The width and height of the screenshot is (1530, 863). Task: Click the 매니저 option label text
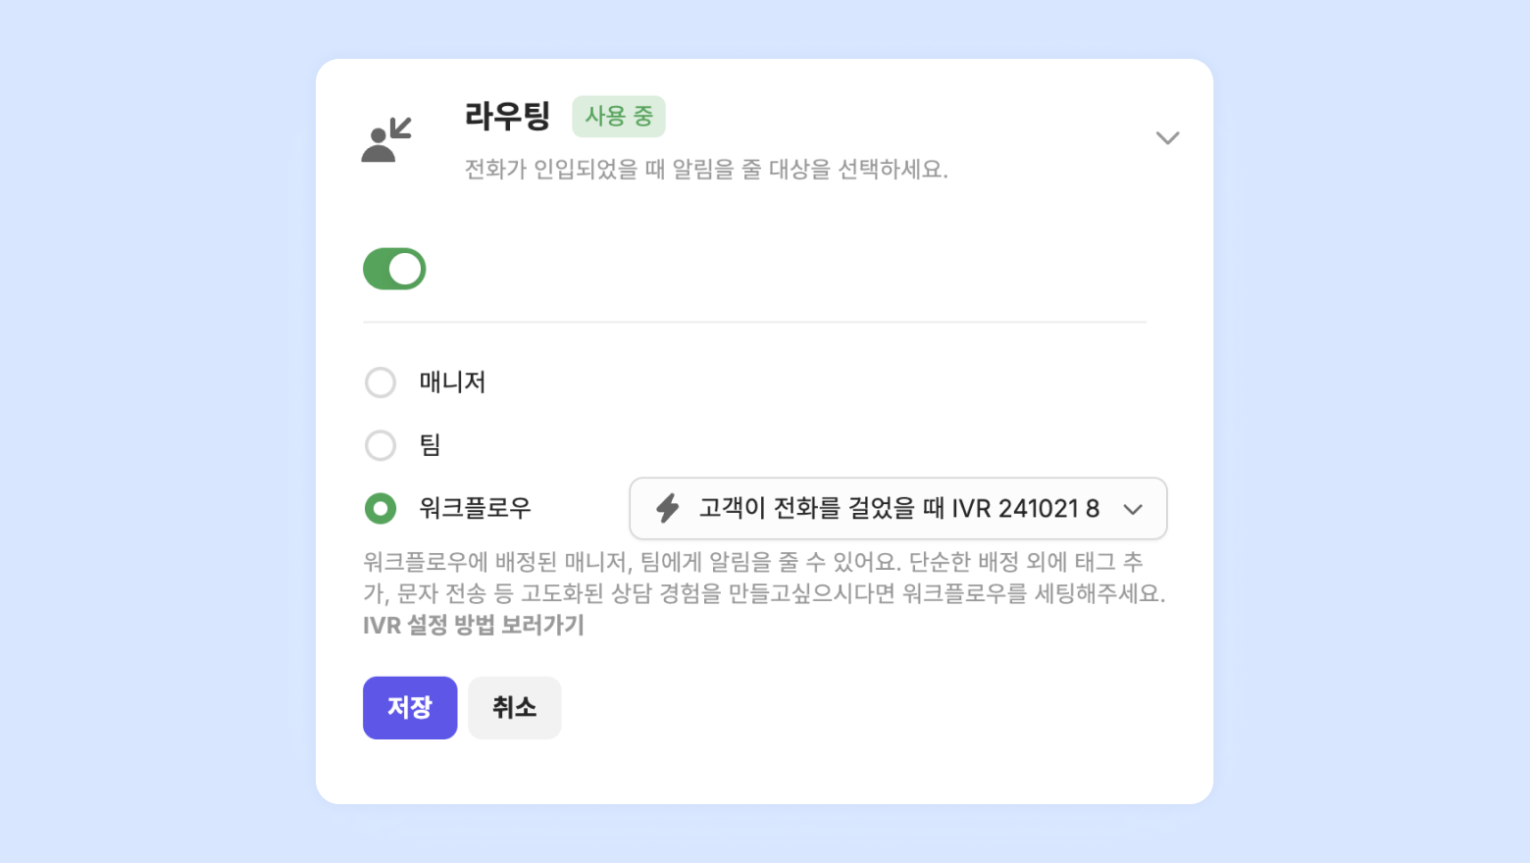(x=453, y=382)
